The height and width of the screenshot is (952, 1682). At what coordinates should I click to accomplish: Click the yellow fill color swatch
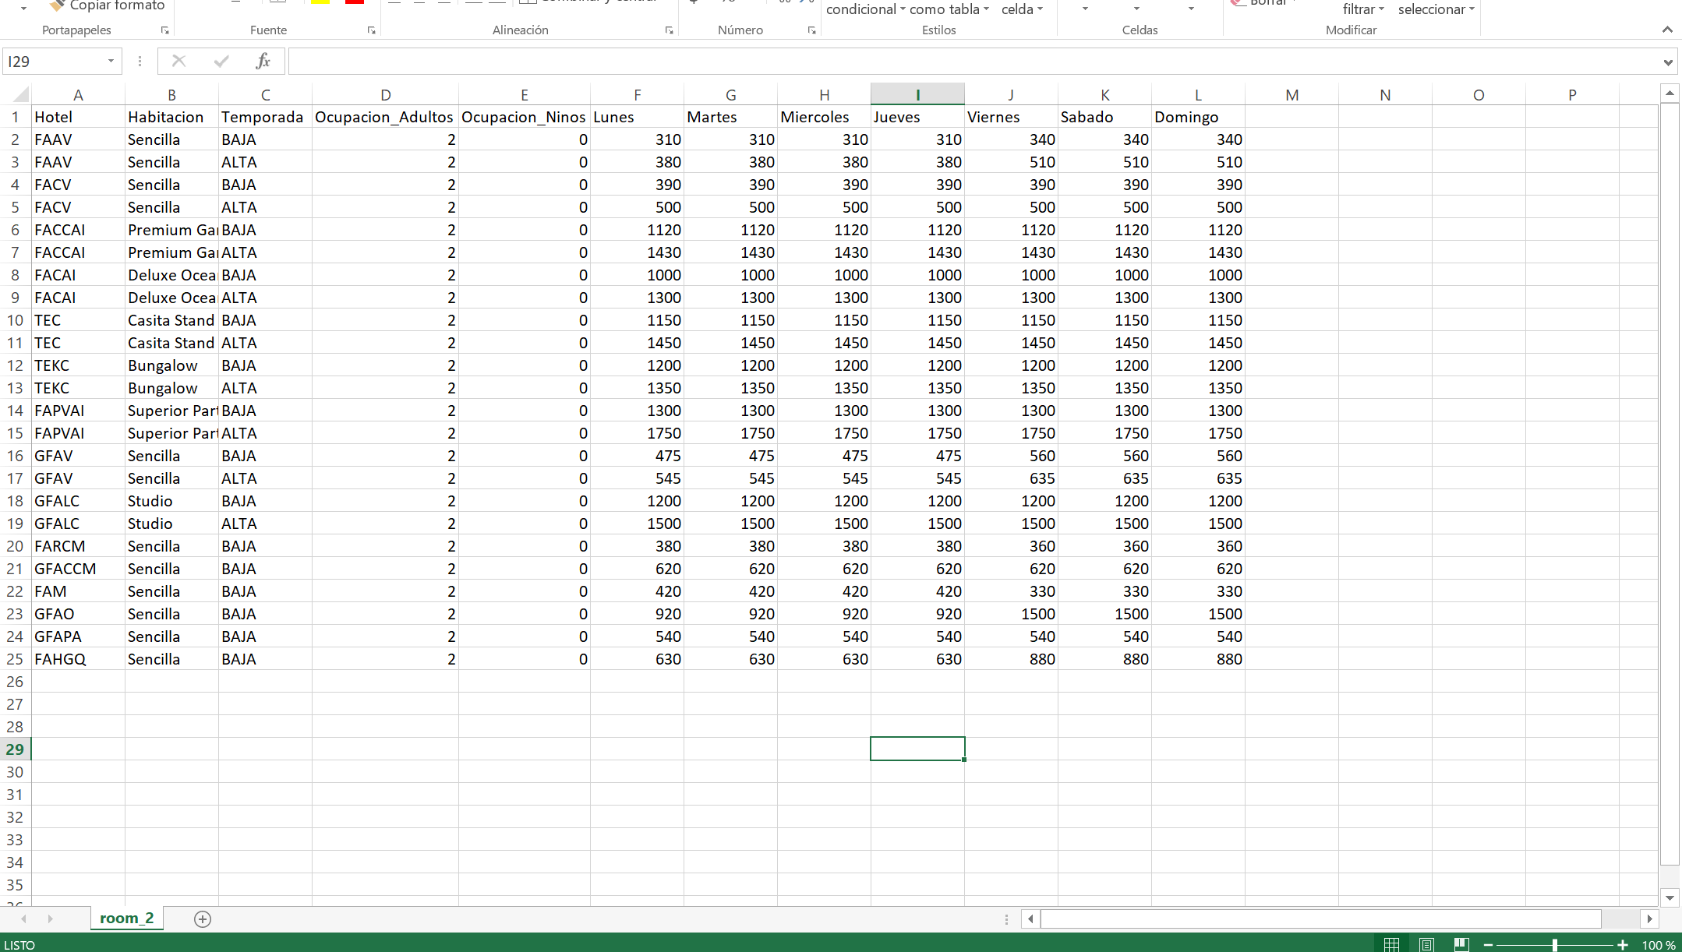click(320, 2)
